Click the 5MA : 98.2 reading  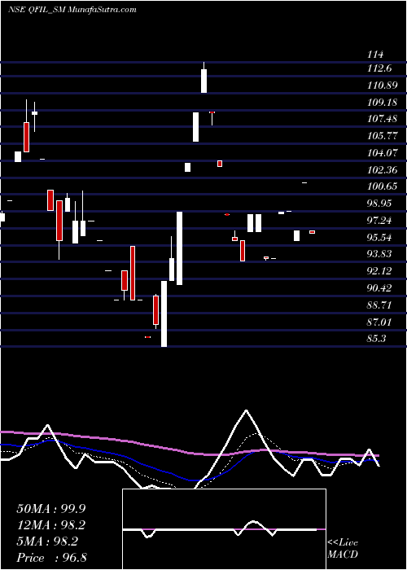(47, 542)
